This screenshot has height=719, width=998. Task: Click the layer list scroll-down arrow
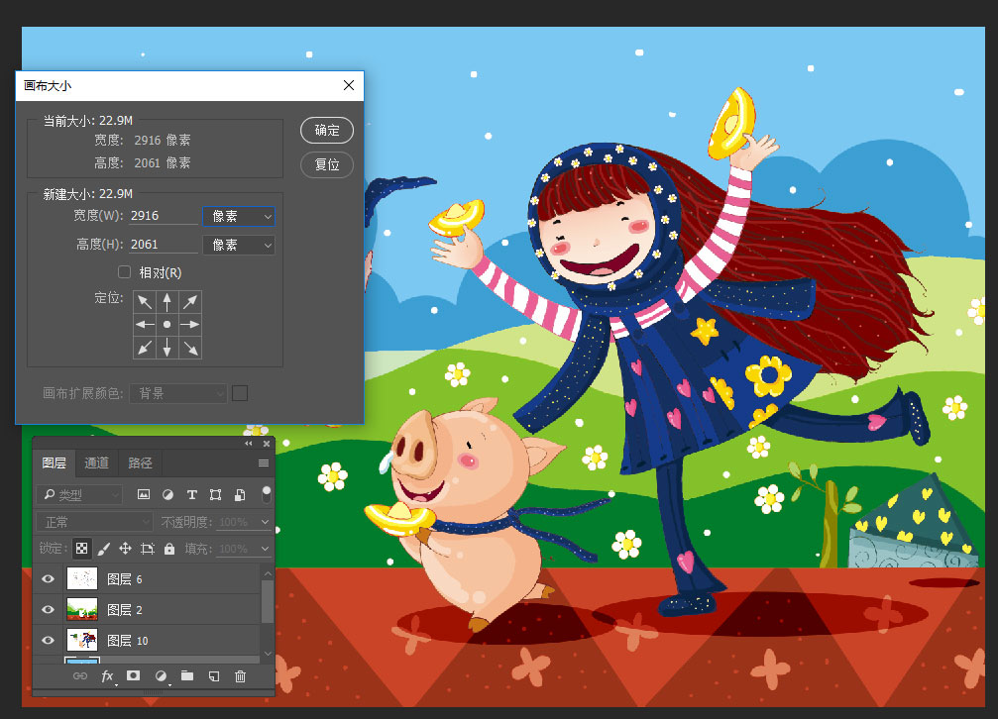pyautogui.click(x=268, y=654)
